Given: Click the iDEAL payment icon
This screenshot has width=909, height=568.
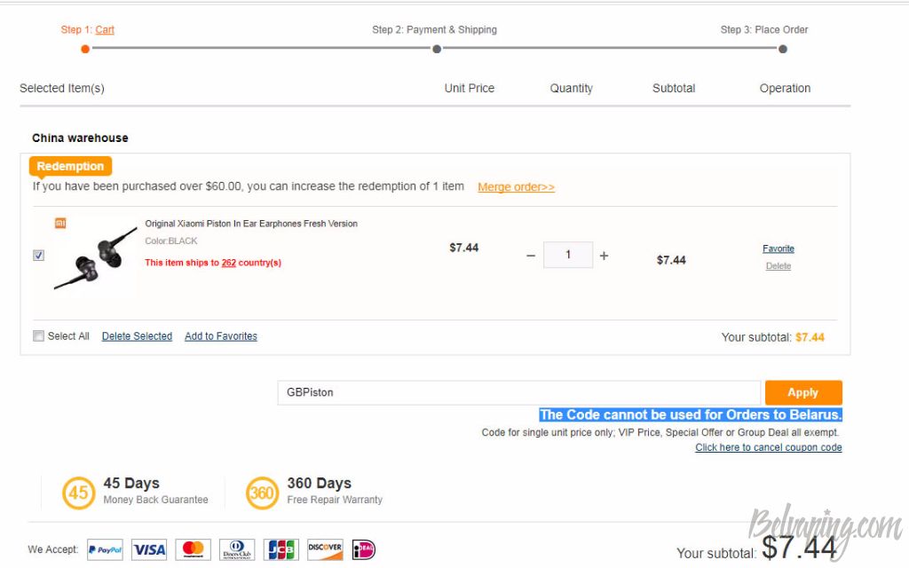Looking at the screenshot, I should point(364,549).
